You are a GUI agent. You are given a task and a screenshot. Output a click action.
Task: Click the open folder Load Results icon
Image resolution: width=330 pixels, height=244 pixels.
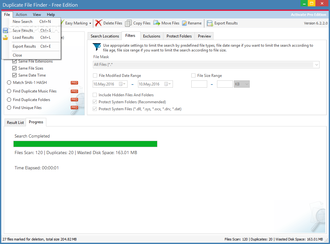[x=5, y=38]
